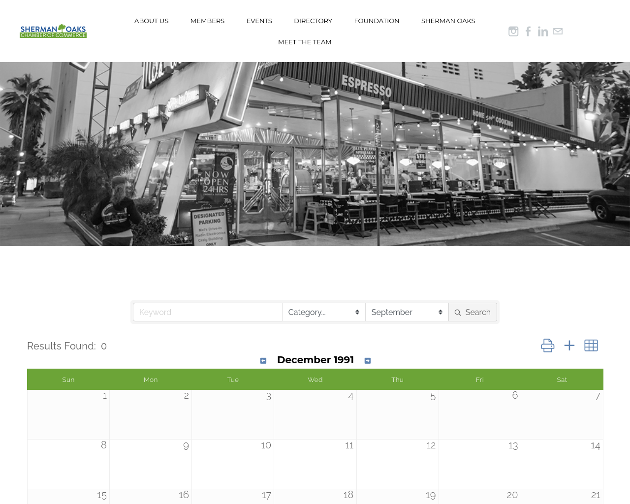The image size is (630, 504).
Task: Select December 10 on the calendar
Action: click(233, 464)
